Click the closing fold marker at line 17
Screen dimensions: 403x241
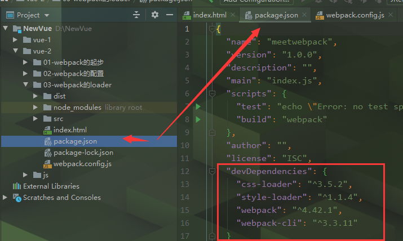coord(212,235)
